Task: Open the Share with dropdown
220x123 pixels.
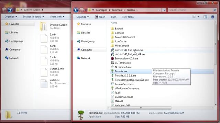Action: tap(57, 17)
